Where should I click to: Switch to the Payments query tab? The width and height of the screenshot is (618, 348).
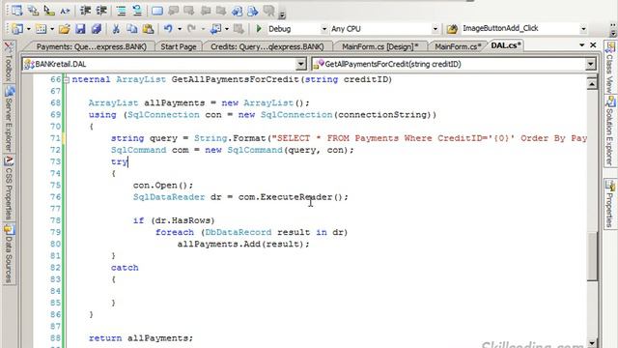[91, 46]
